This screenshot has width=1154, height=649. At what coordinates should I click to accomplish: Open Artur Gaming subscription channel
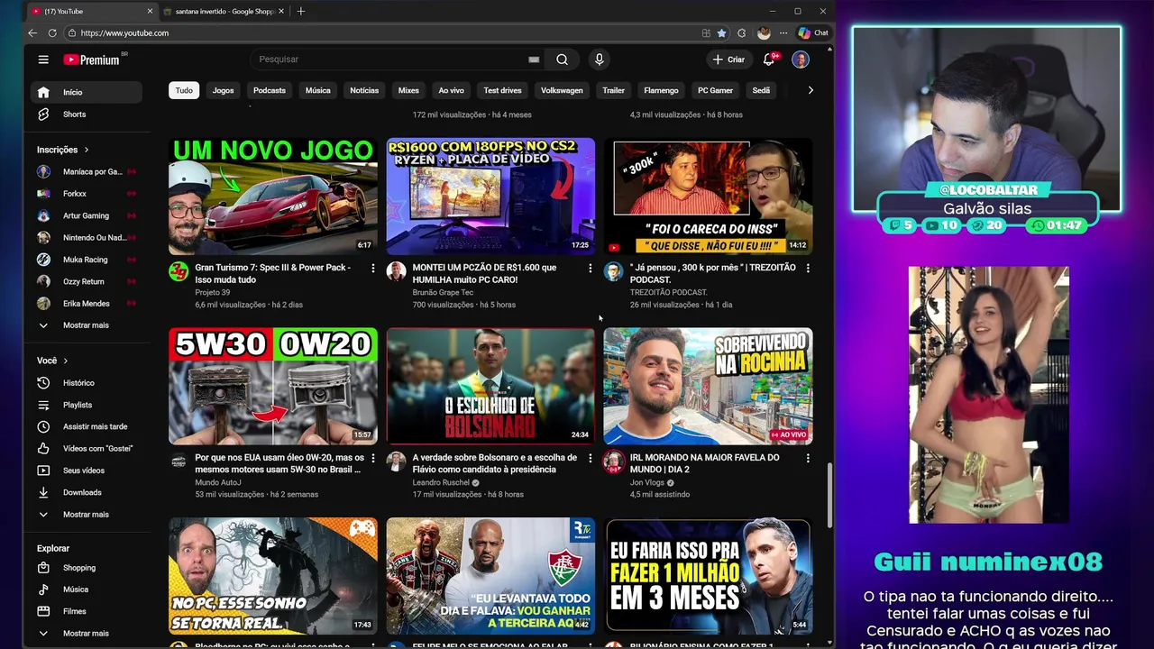point(87,215)
